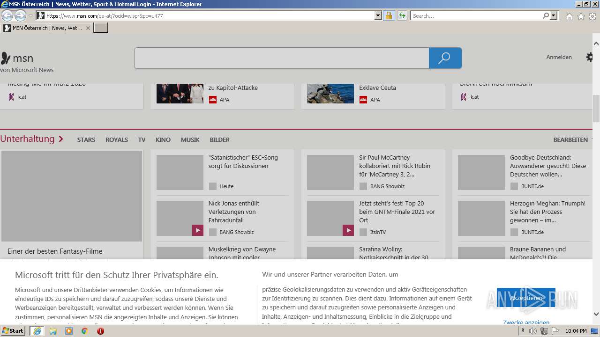
Task: Open MSN settings gear icon
Action: pyautogui.click(x=590, y=57)
